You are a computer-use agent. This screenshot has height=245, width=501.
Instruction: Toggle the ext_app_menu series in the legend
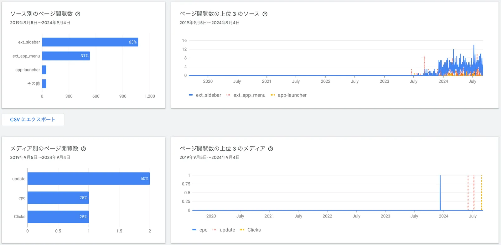[x=228, y=95]
